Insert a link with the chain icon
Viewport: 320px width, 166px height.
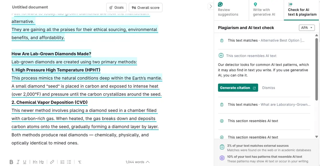[x=52, y=162]
